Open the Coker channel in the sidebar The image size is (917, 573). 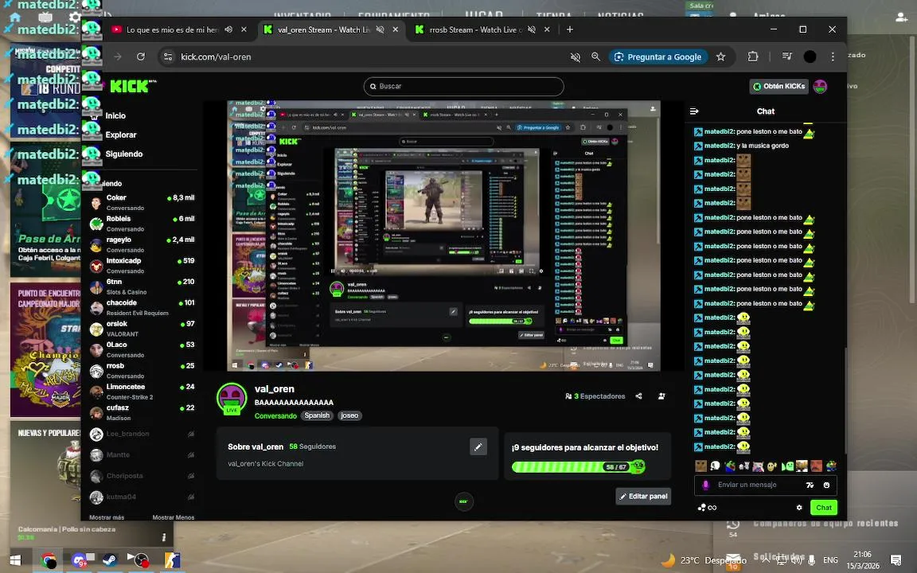coord(142,202)
